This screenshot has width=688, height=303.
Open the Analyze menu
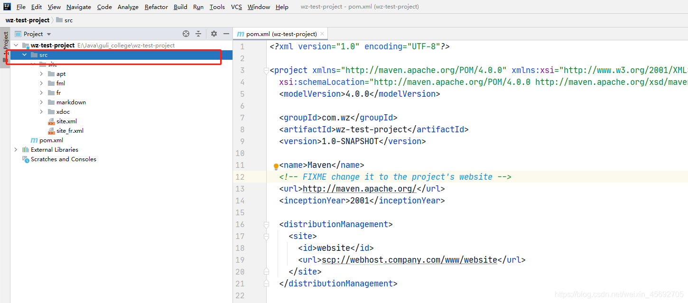point(128,7)
